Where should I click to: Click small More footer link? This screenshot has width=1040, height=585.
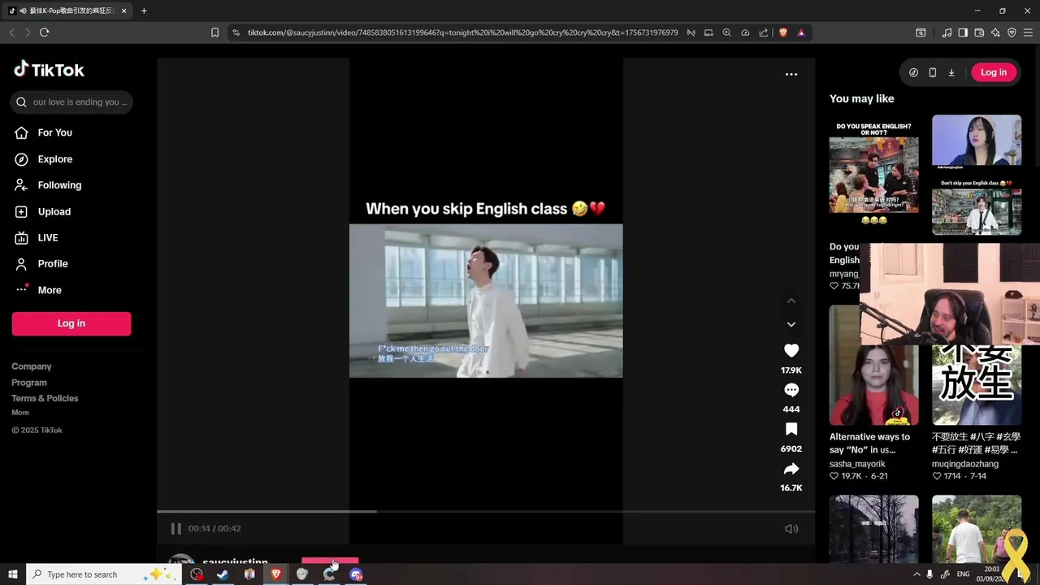tap(20, 413)
